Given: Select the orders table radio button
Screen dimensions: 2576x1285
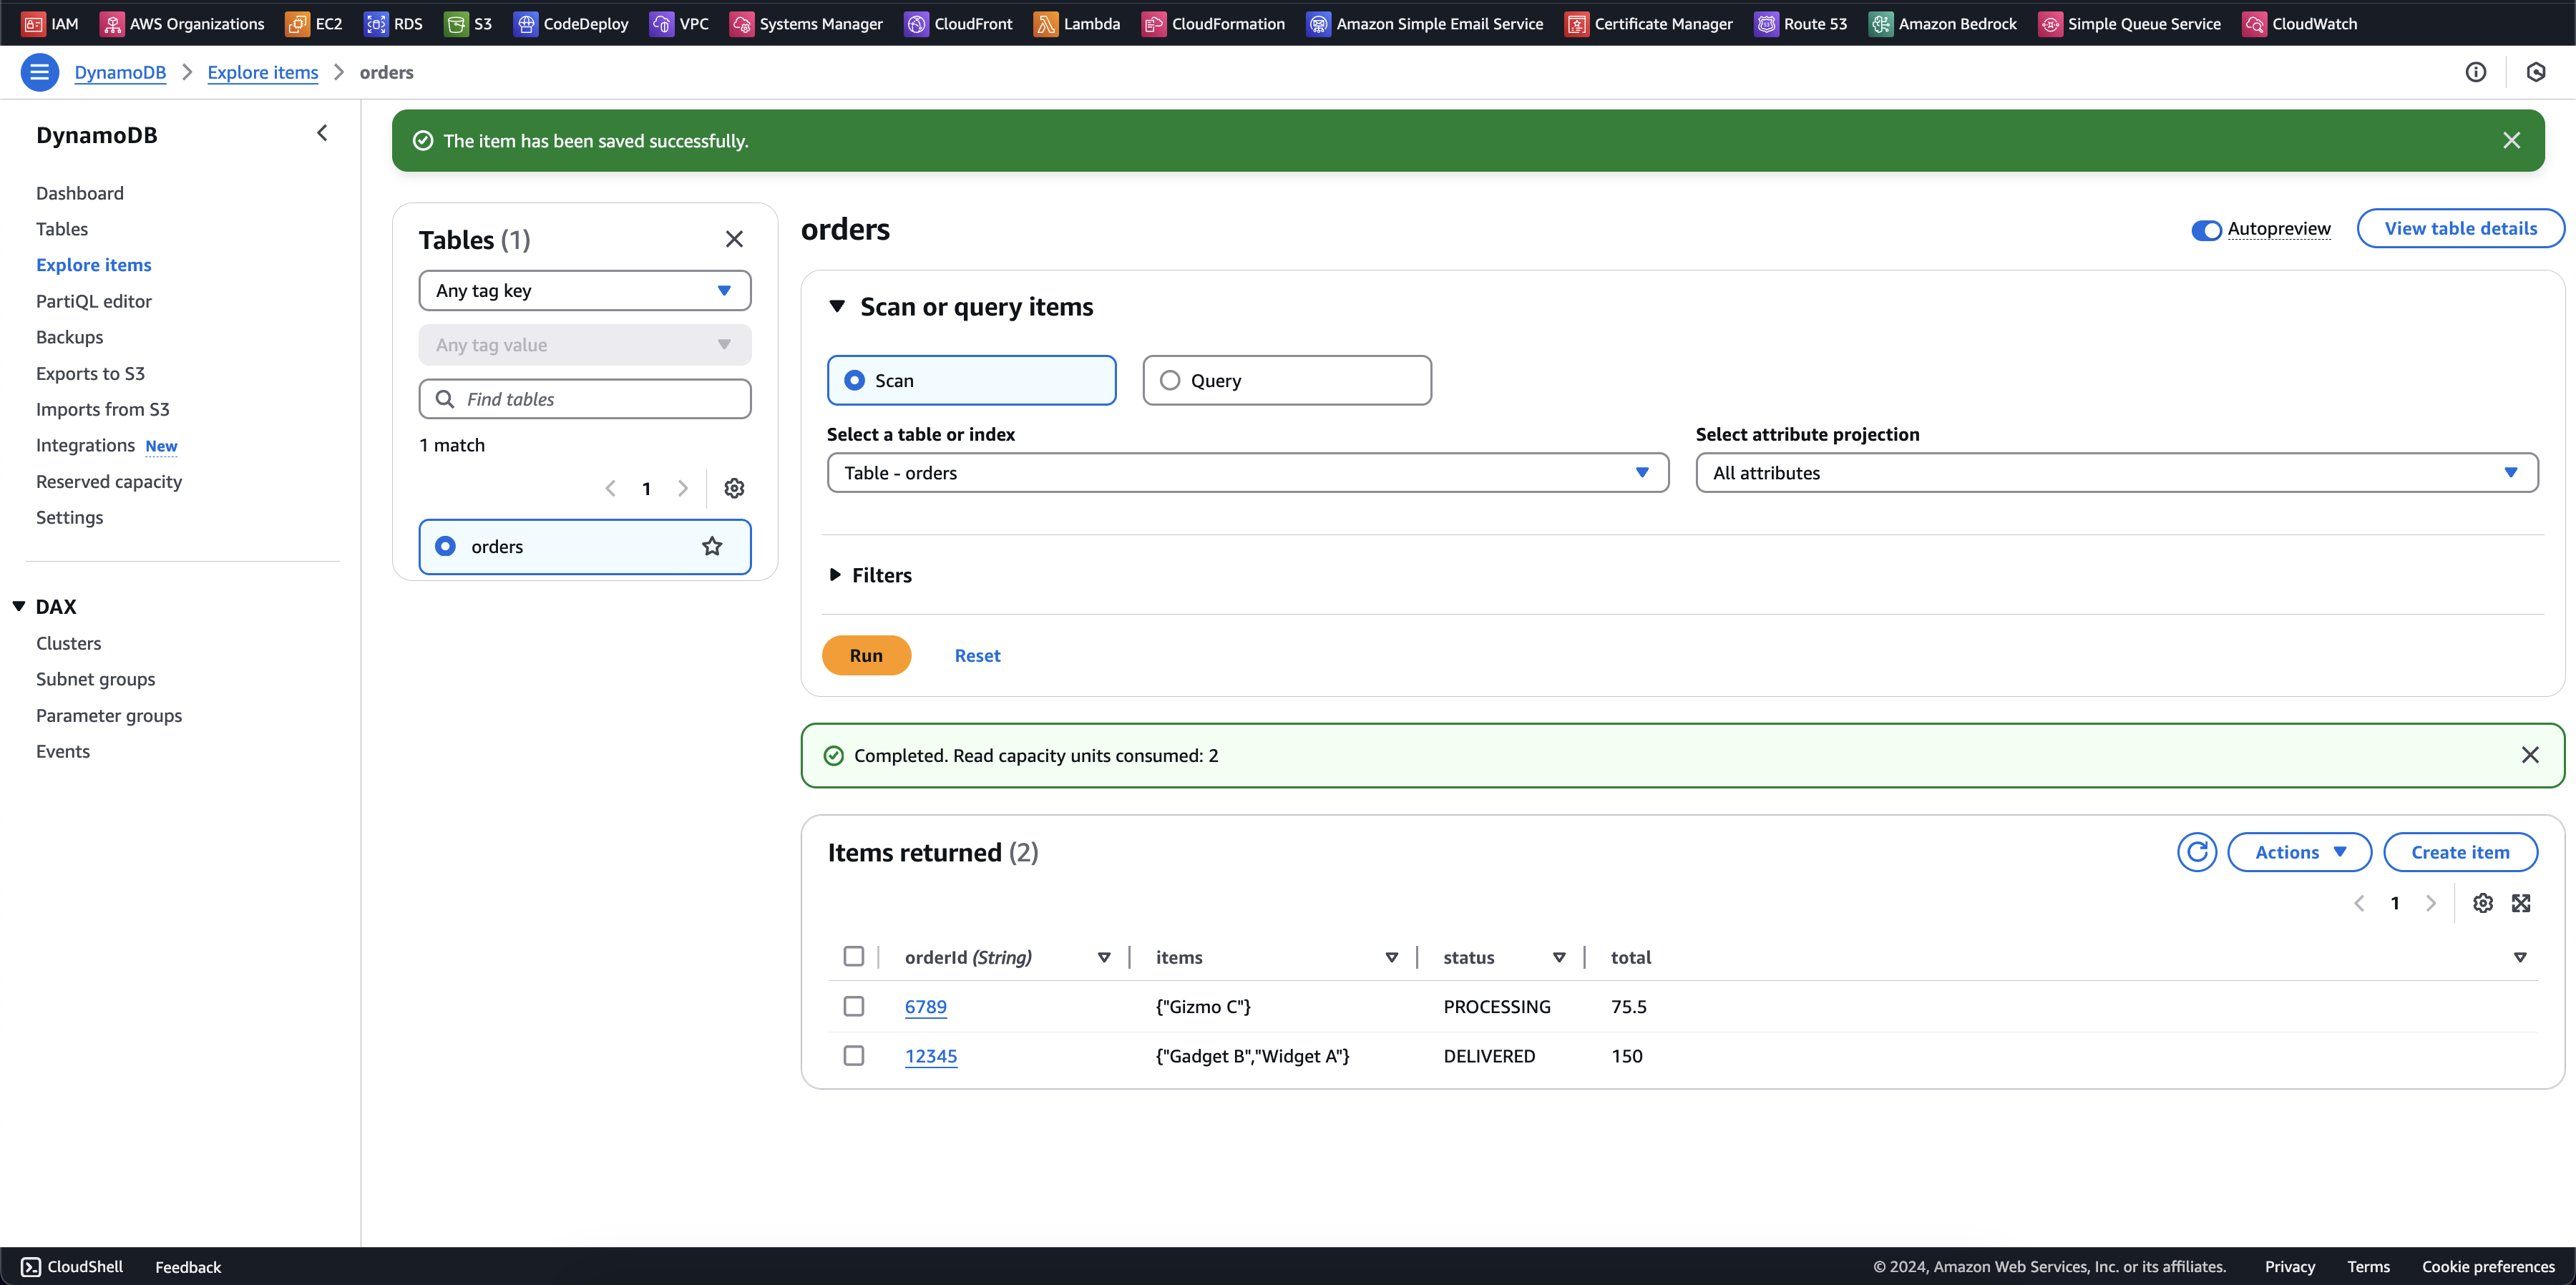Looking at the screenshot, I should pyautogui.click(x=445, y=546).
